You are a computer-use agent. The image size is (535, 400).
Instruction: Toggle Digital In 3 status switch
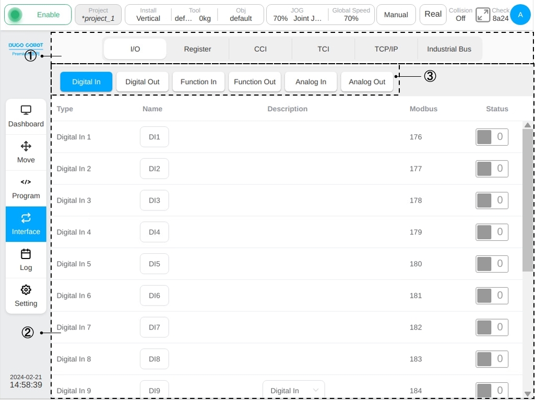[492, 201]
